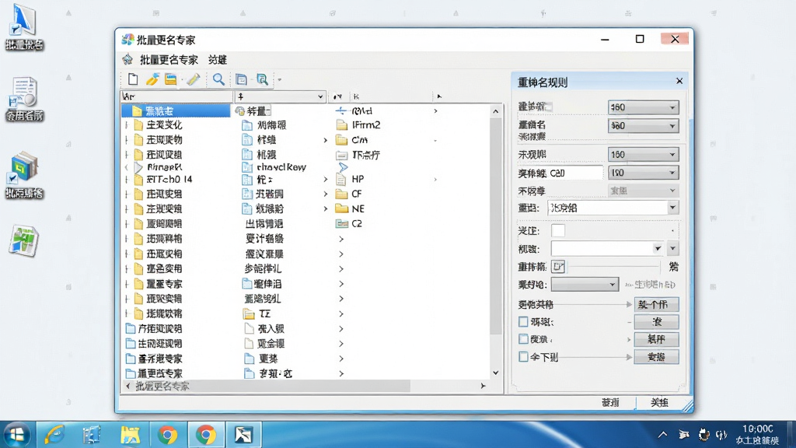Click the blank new document toolbar icon
The height and width of the screenshot is (448, 796).
133,79
